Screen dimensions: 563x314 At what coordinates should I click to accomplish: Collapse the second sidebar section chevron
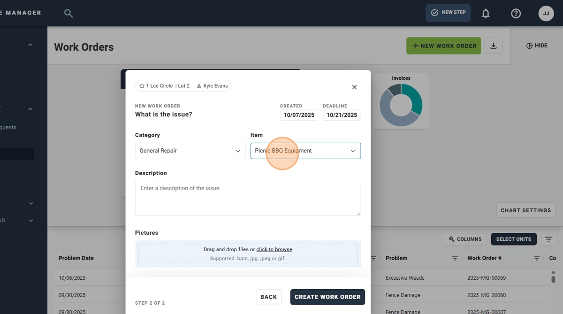30,109
